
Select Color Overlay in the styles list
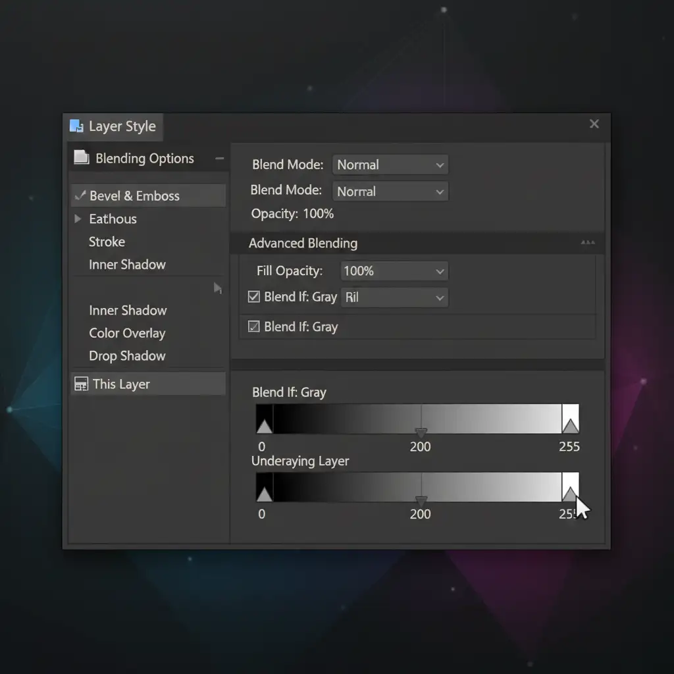click(x=127, y=333)
